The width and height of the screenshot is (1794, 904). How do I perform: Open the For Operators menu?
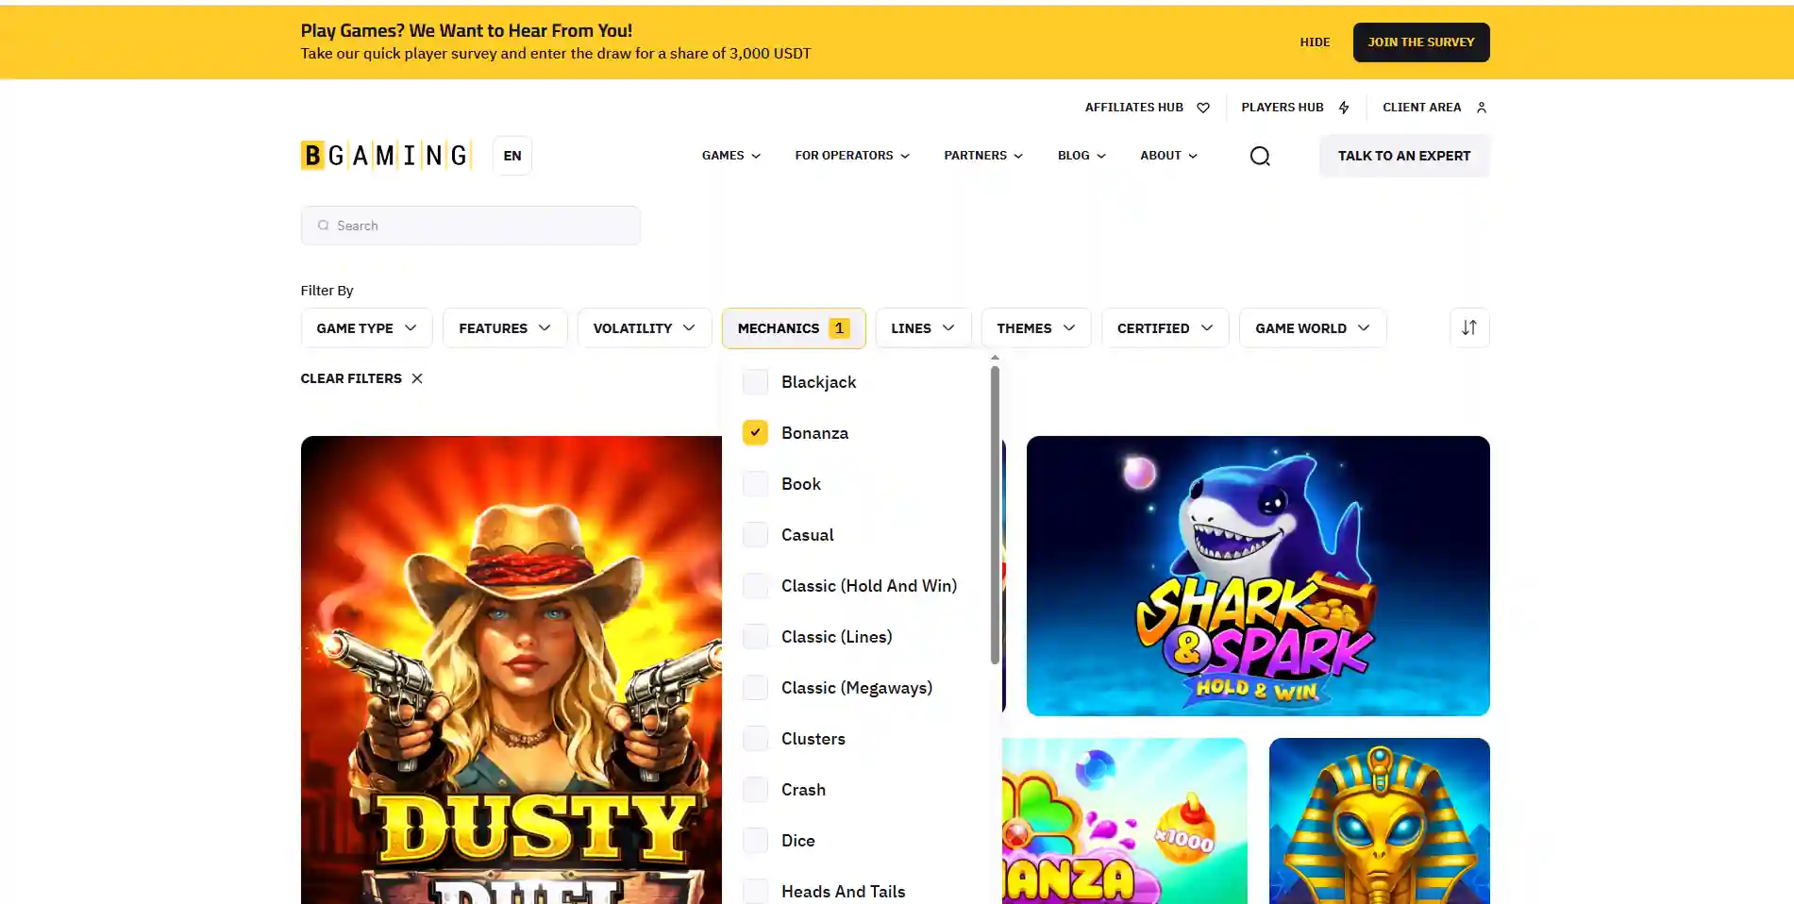[852, 156]
